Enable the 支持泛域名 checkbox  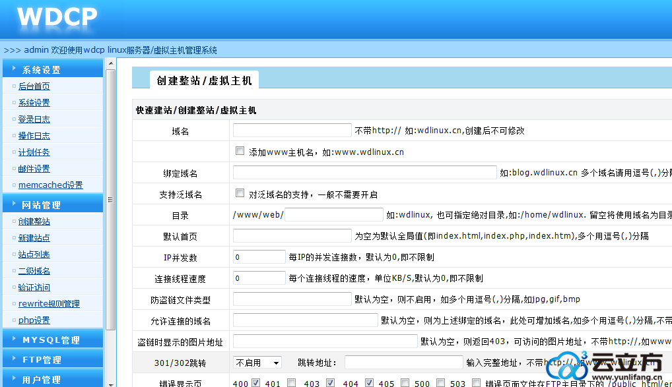[x=240, y=193]
